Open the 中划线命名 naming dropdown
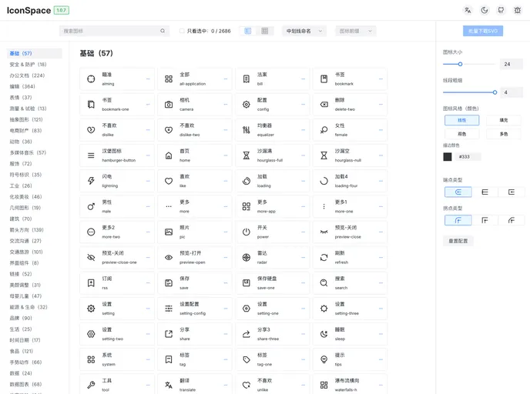This screenshot has height=394, width=530. point(304,31)
